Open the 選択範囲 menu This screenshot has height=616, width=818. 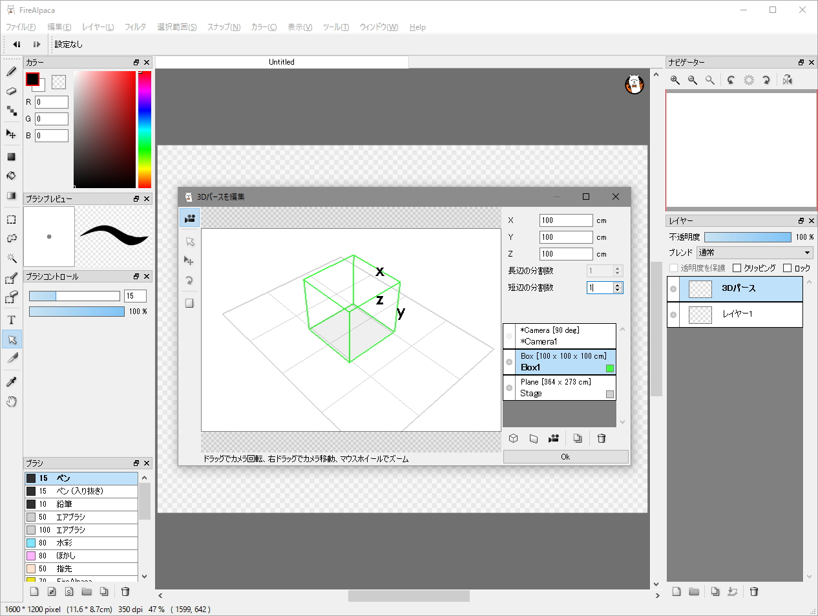177,27
